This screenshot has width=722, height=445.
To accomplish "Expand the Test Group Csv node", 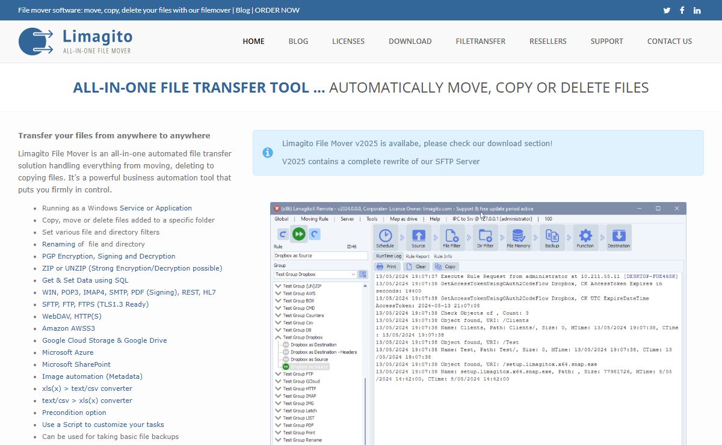I will pos(278,323).
